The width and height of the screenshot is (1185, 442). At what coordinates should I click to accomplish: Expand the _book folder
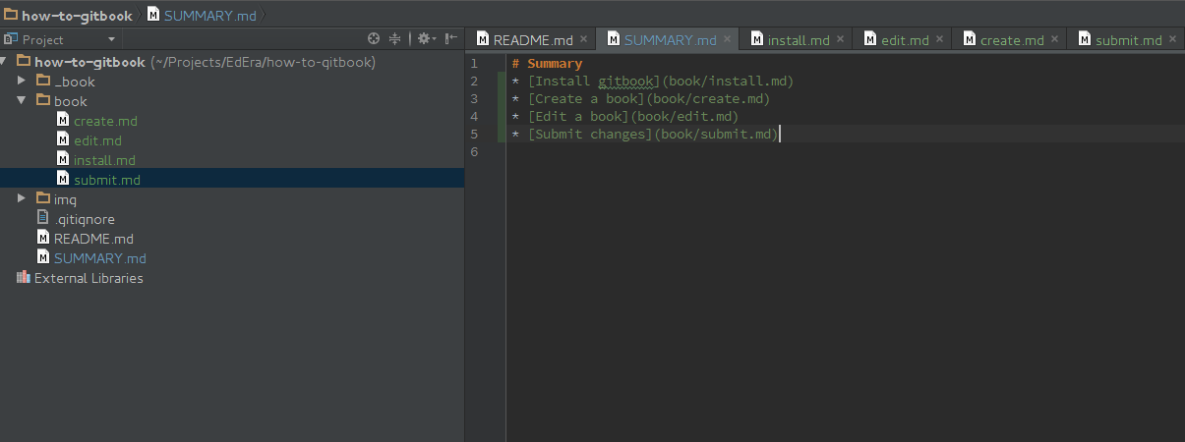tap(22, 81)
